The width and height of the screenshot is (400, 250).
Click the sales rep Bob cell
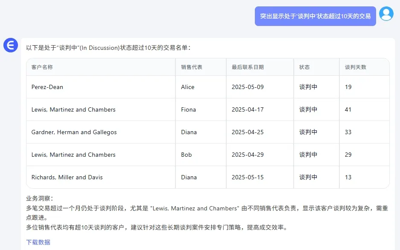[x=201, y=155]
